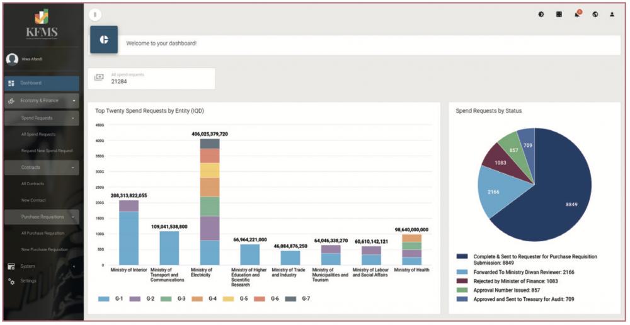630x325 pixels.
Task: Click the sidebar collapse button at top
Action: tap(94, 14)
